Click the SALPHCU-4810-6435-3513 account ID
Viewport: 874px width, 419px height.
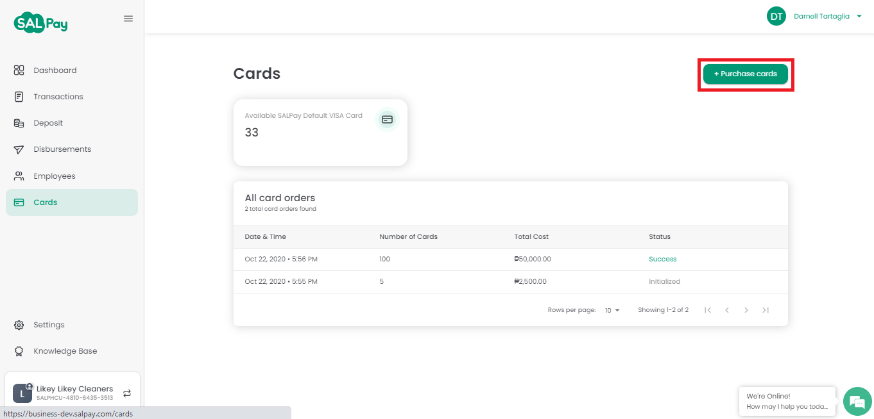[74, 398]
